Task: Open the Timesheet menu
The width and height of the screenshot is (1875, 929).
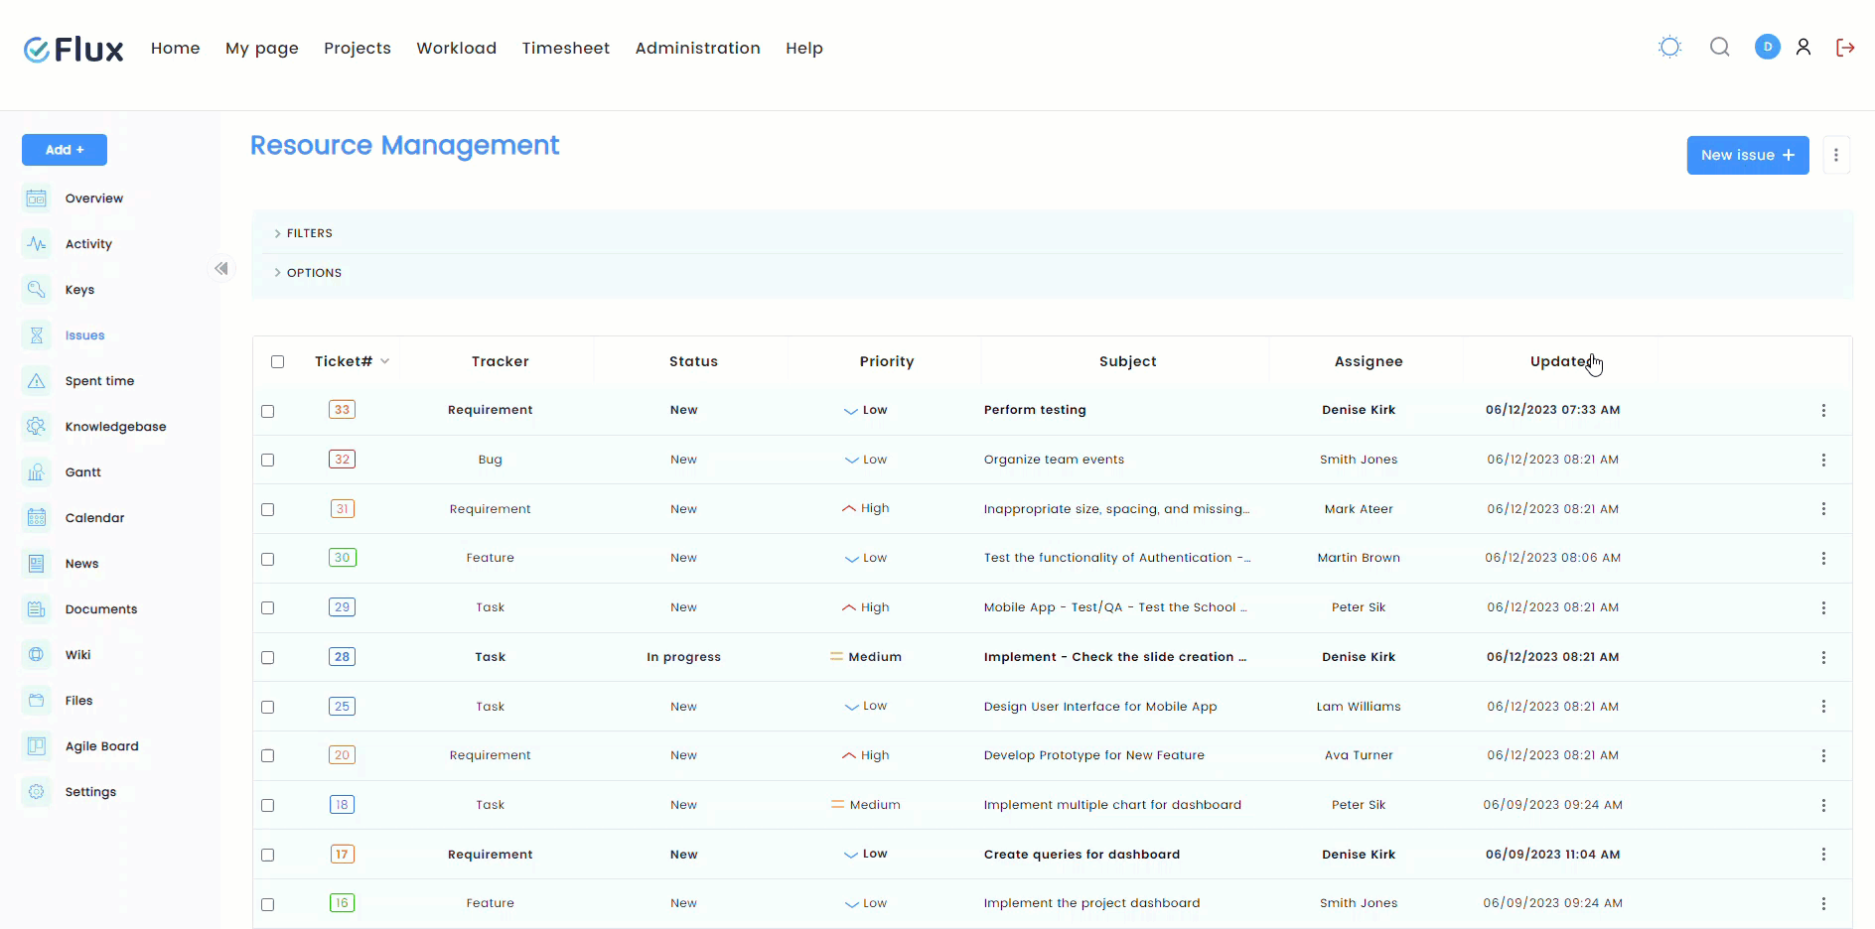Action: (565, 48)
